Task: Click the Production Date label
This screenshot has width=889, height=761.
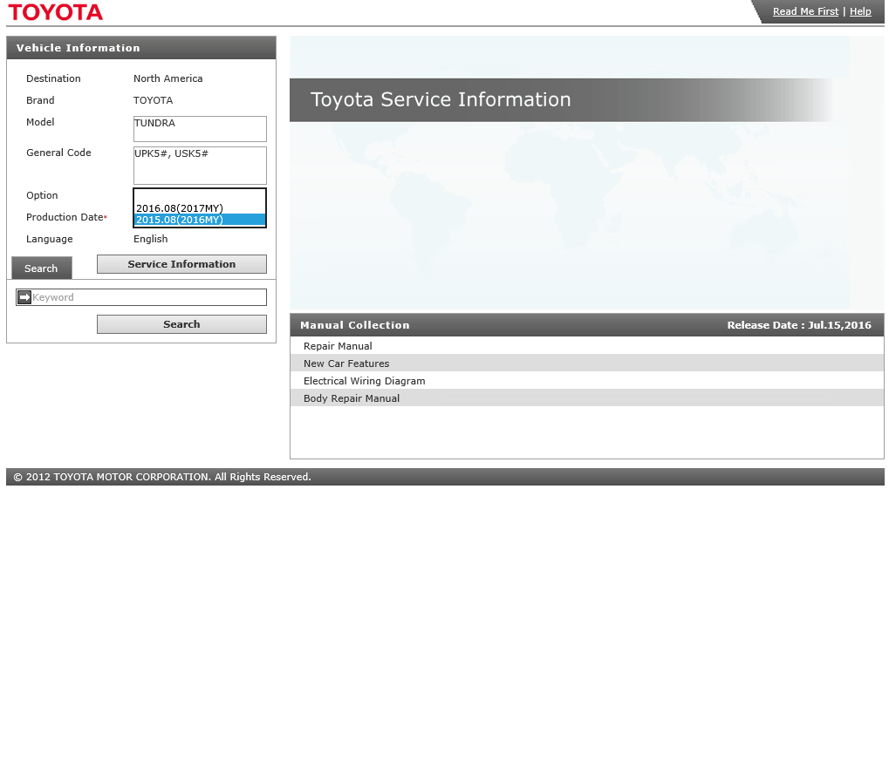Action: (x=65, y=217)
